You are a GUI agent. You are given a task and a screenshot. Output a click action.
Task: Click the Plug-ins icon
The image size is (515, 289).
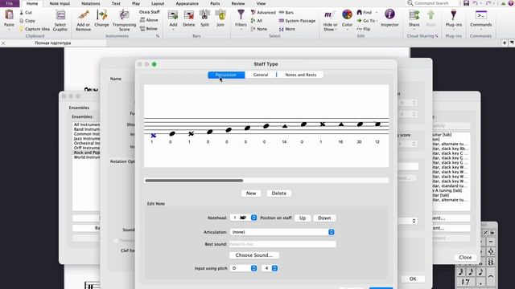[454, 15]
